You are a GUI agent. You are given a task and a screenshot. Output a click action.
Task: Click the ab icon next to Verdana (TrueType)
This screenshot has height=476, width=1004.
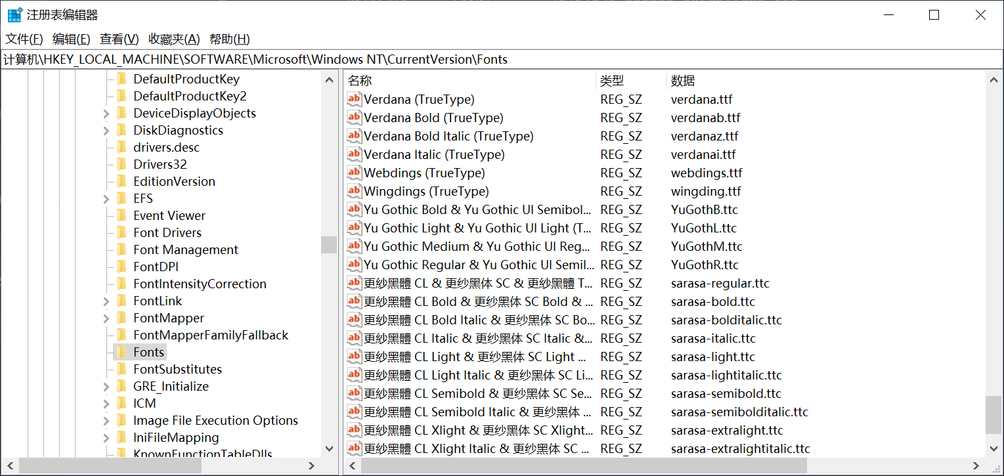tap(354, 99)
